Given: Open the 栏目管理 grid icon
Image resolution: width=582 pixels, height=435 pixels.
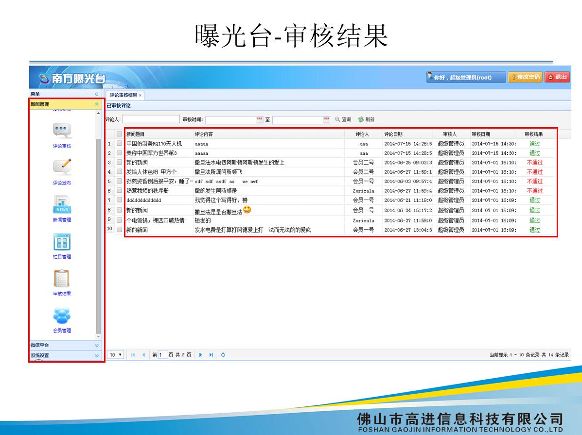Looking at the screenshot, I should (x=62, y=241).
